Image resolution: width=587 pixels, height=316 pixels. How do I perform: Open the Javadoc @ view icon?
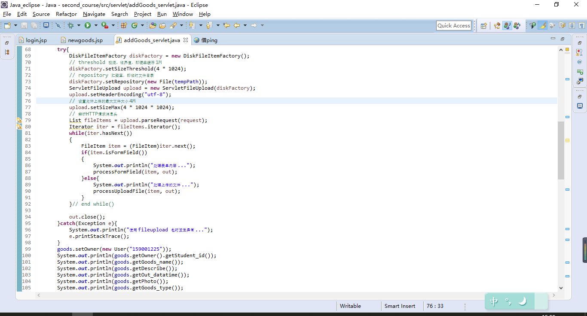(580, 62)
